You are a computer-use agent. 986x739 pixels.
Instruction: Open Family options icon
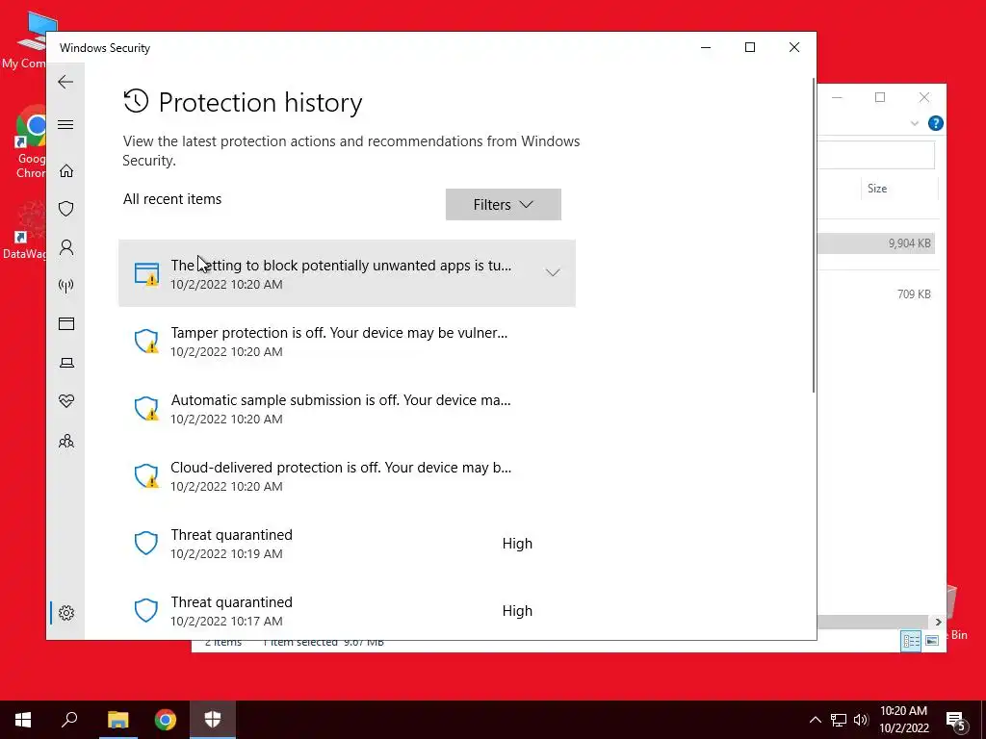pos(66,441)
